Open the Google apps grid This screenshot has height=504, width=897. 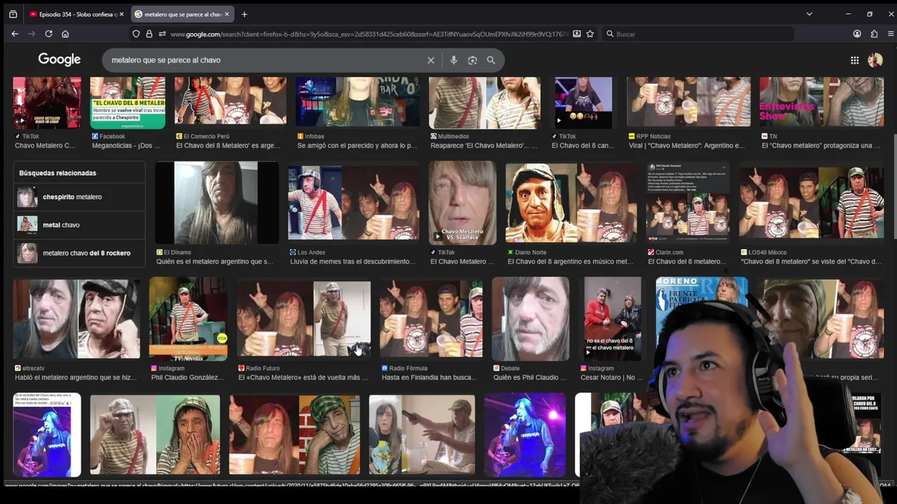pyautogui.click(x=855, y=60)
